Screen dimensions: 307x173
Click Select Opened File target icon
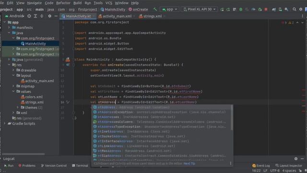[x=29, y=16]
